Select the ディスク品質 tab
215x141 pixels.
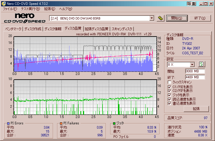click(73, 28)
